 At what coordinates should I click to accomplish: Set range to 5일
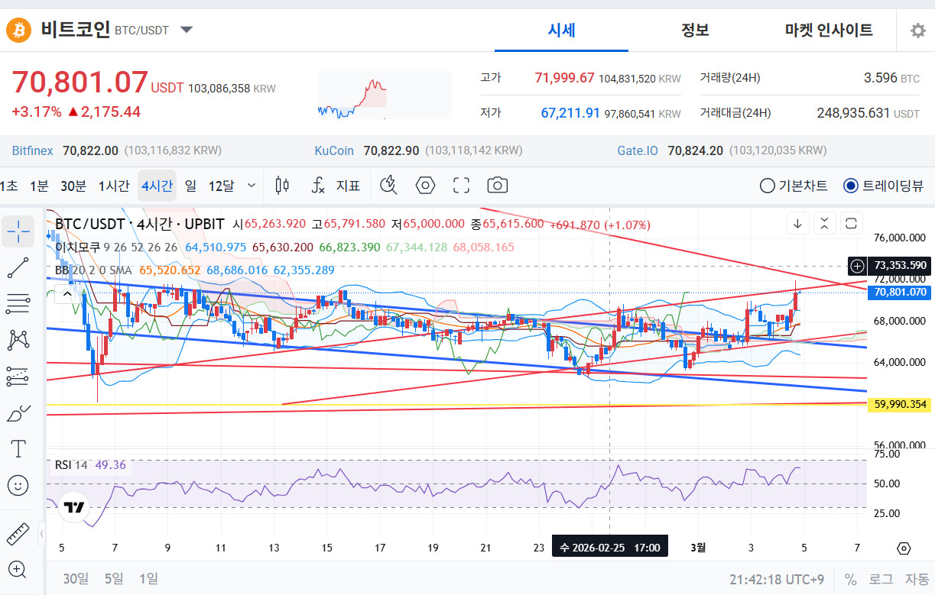(113, 578)
